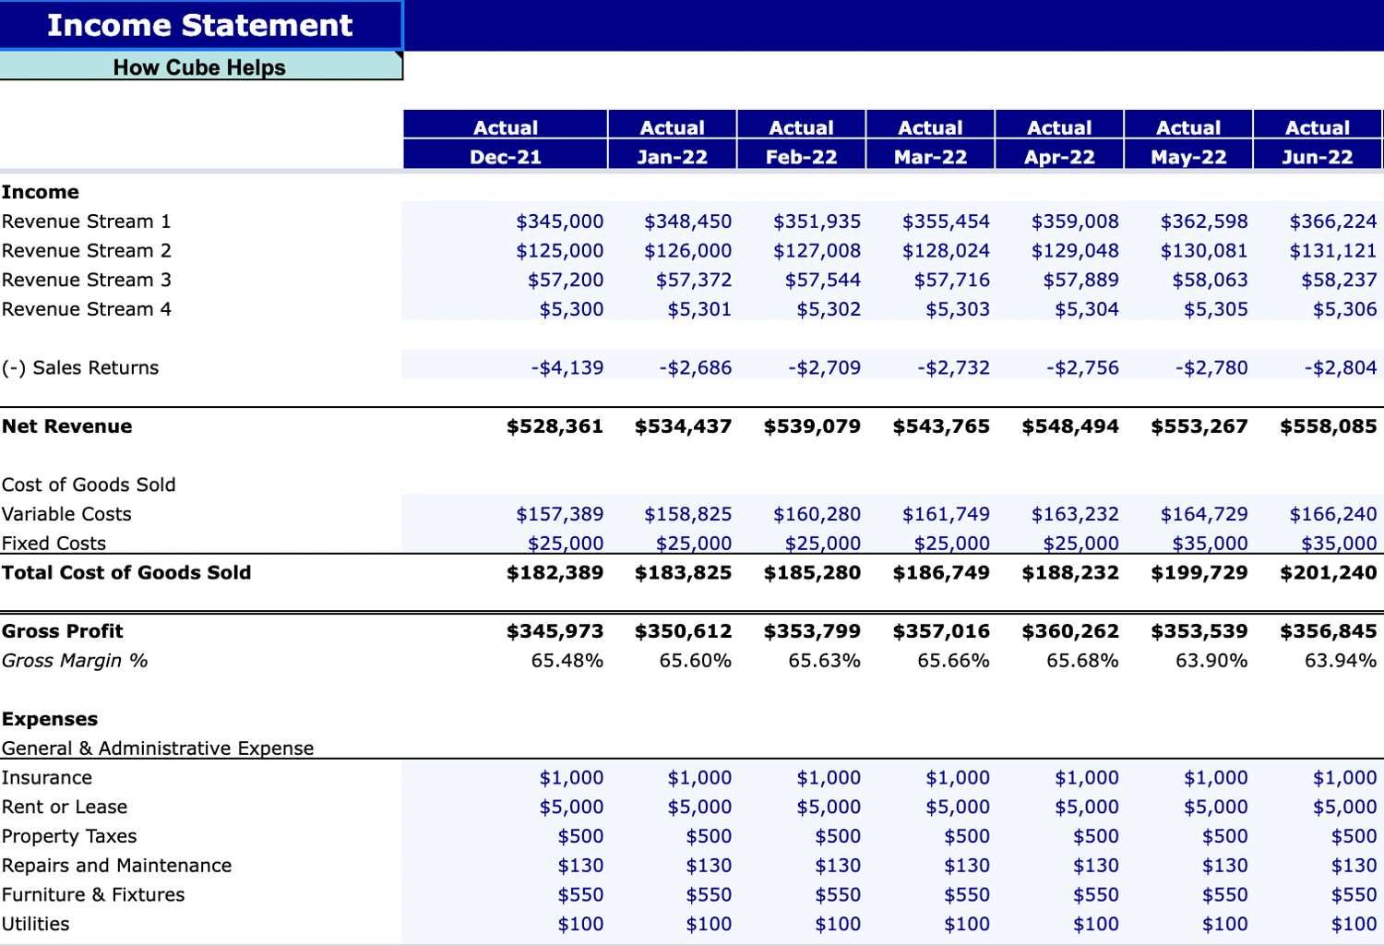This screenshot has height=946, width=1384.
Task: Select the "Revenue Stream 1" label
Action: [x=85, y=221]
